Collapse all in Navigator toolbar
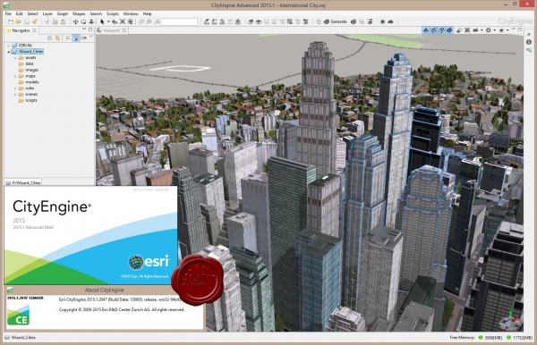 tap(49, 38)
